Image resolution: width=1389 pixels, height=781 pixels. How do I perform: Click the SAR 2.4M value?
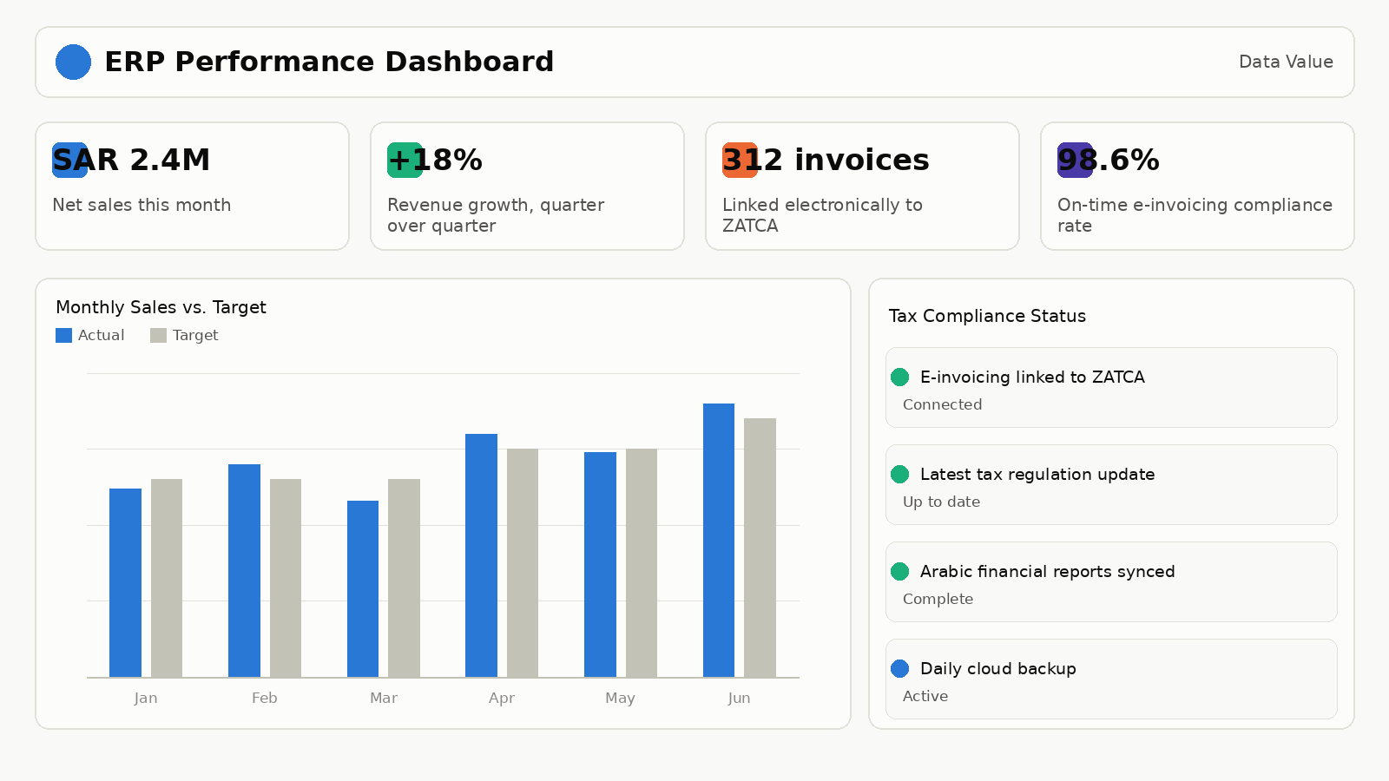(131, 160)
